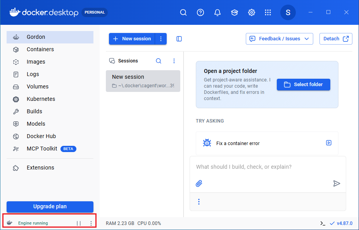Viewport: 359px width, 230px height.
Task: Open Builds section
Action: (50, 111)
